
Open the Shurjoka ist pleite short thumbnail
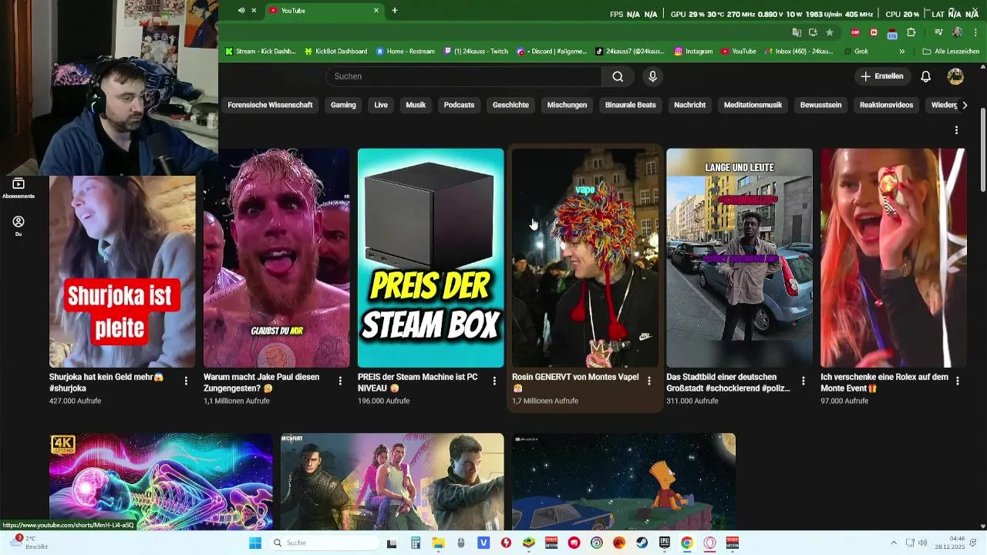click(x=122, y=271)
